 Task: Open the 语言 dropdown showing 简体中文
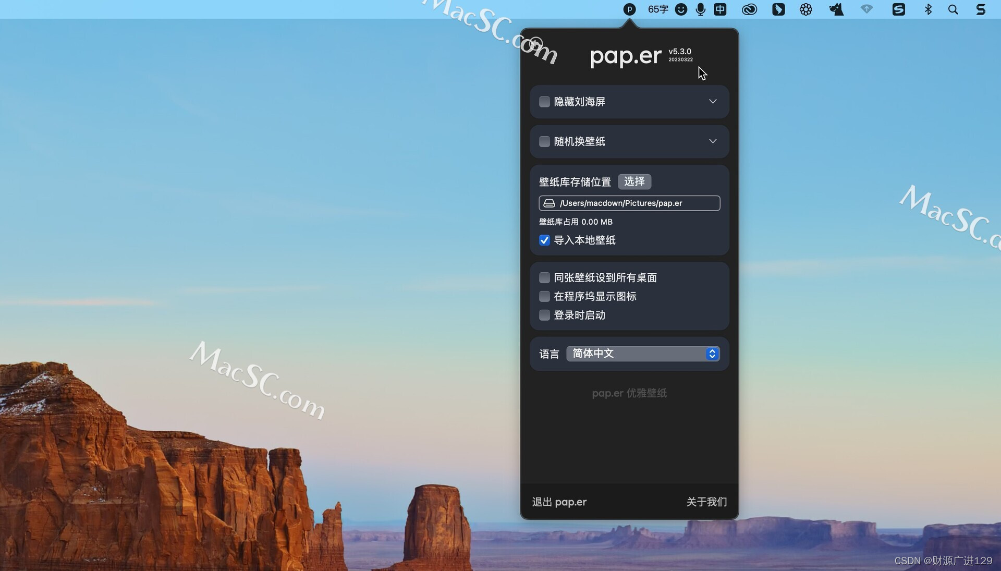point(643,354)
